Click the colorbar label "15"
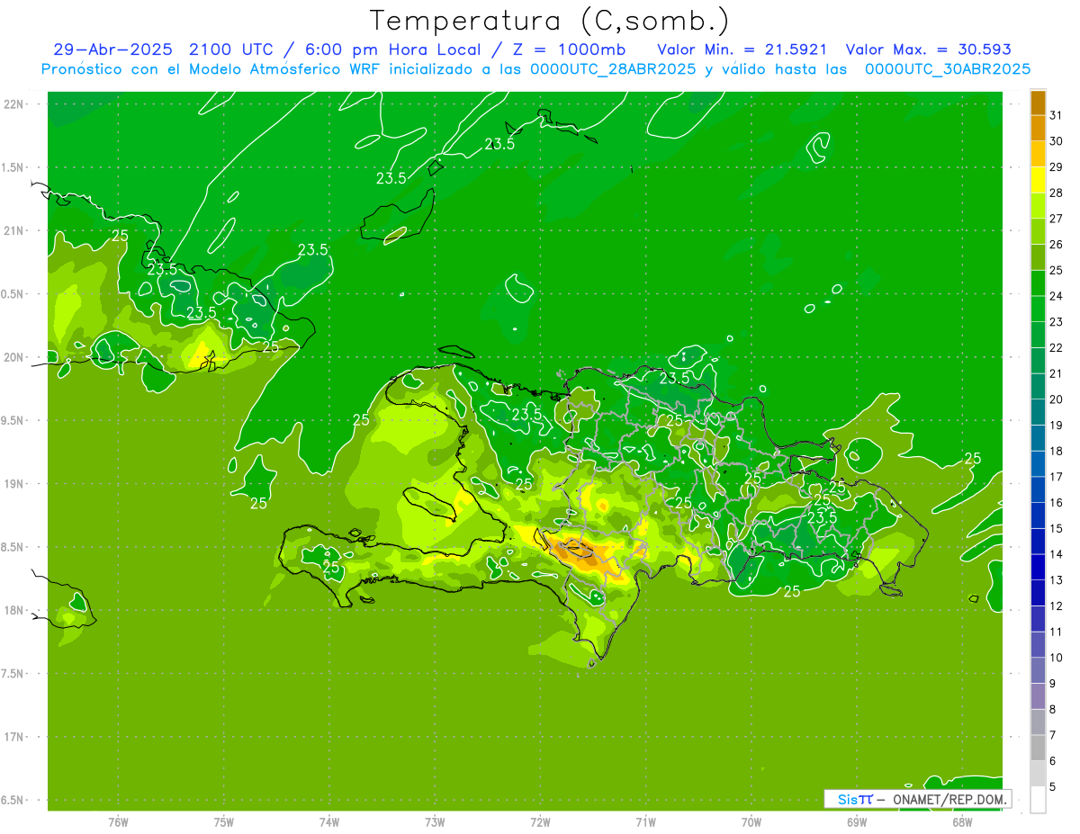 pos(1056,529)
